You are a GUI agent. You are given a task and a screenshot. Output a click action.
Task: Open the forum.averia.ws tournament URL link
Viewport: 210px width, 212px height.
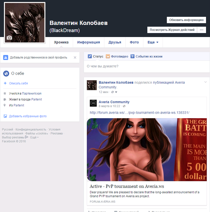(x=140, y=113)
